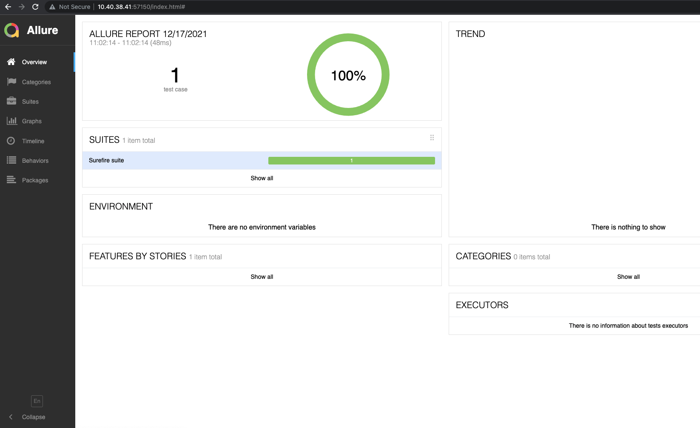700x428 pixels.
Task: Open the Timeline menu label
Action: coord(33,141)
